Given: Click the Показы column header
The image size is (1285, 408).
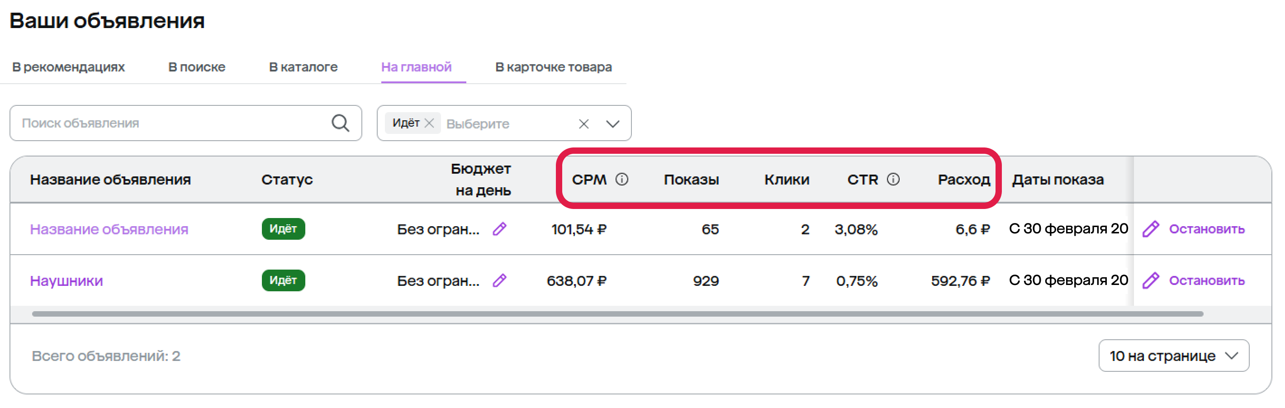Looking at the screenshot, I should [691, 180].
